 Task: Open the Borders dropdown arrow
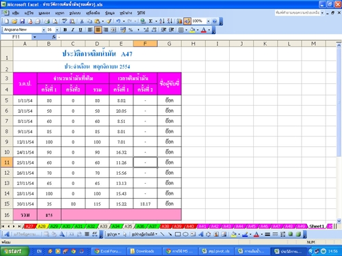click(186, 30)
